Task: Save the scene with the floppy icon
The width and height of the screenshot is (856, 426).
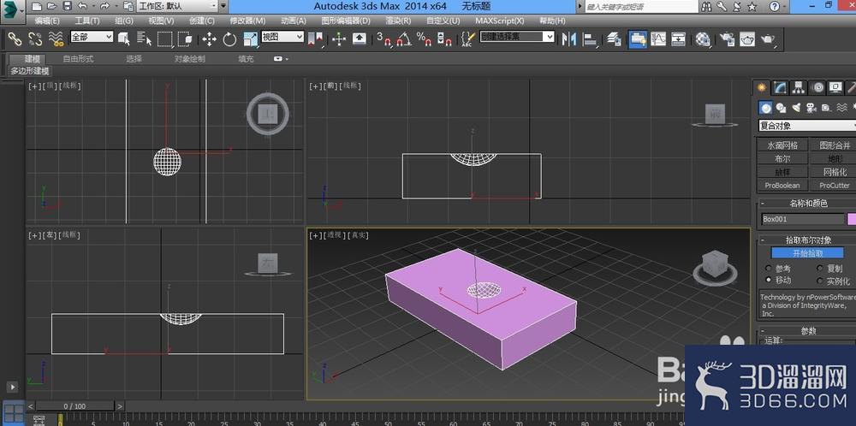Action: tap(67, 7)
